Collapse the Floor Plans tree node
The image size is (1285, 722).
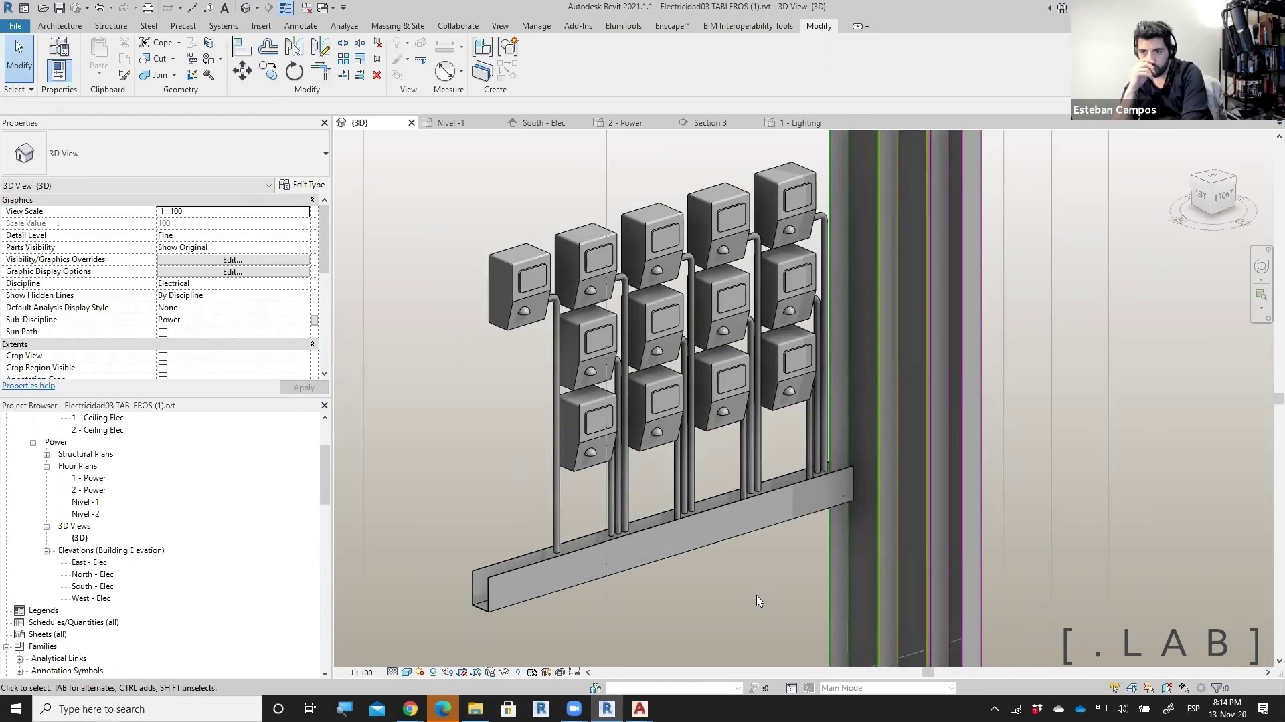tap(47, 467)
